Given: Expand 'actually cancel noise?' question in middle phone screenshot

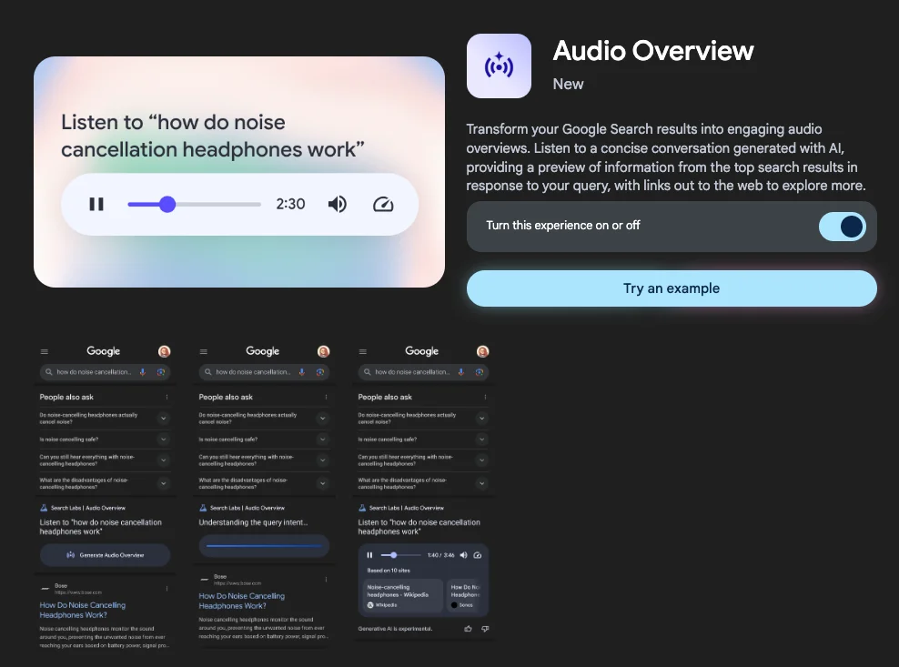Looking at the screenshot, I should (323, 418).
